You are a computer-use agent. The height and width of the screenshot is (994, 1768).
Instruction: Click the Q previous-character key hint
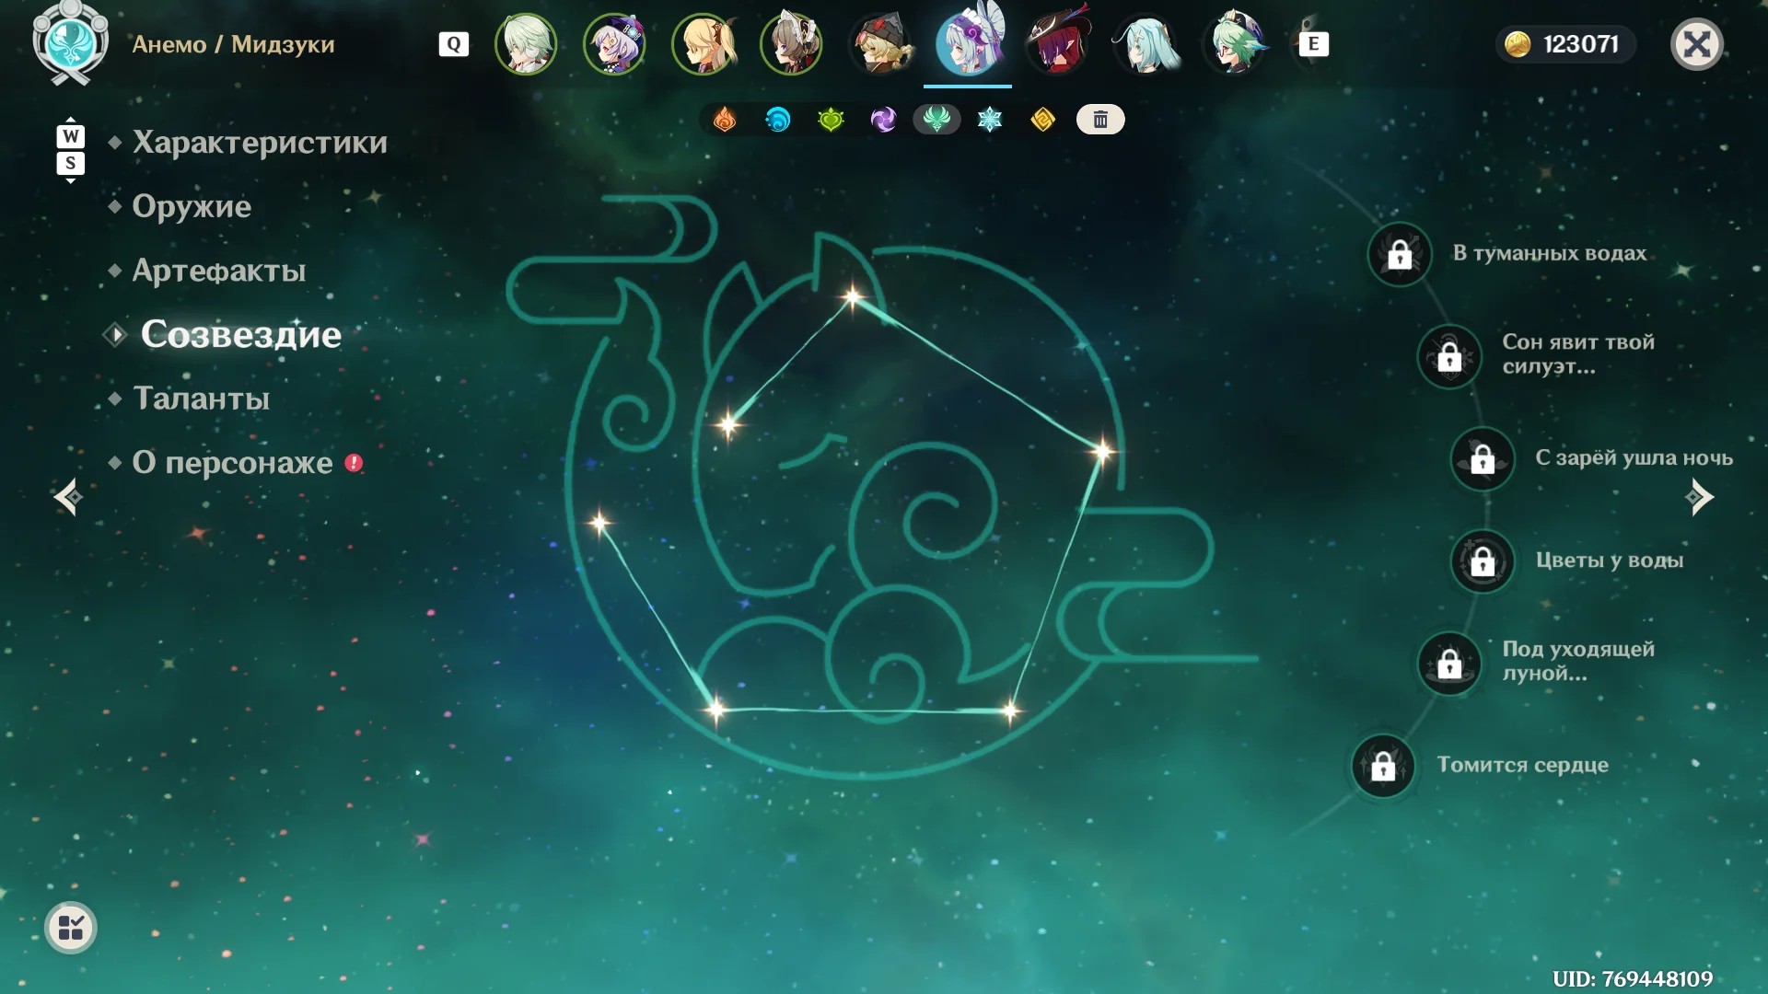click(x=454, y=44)
